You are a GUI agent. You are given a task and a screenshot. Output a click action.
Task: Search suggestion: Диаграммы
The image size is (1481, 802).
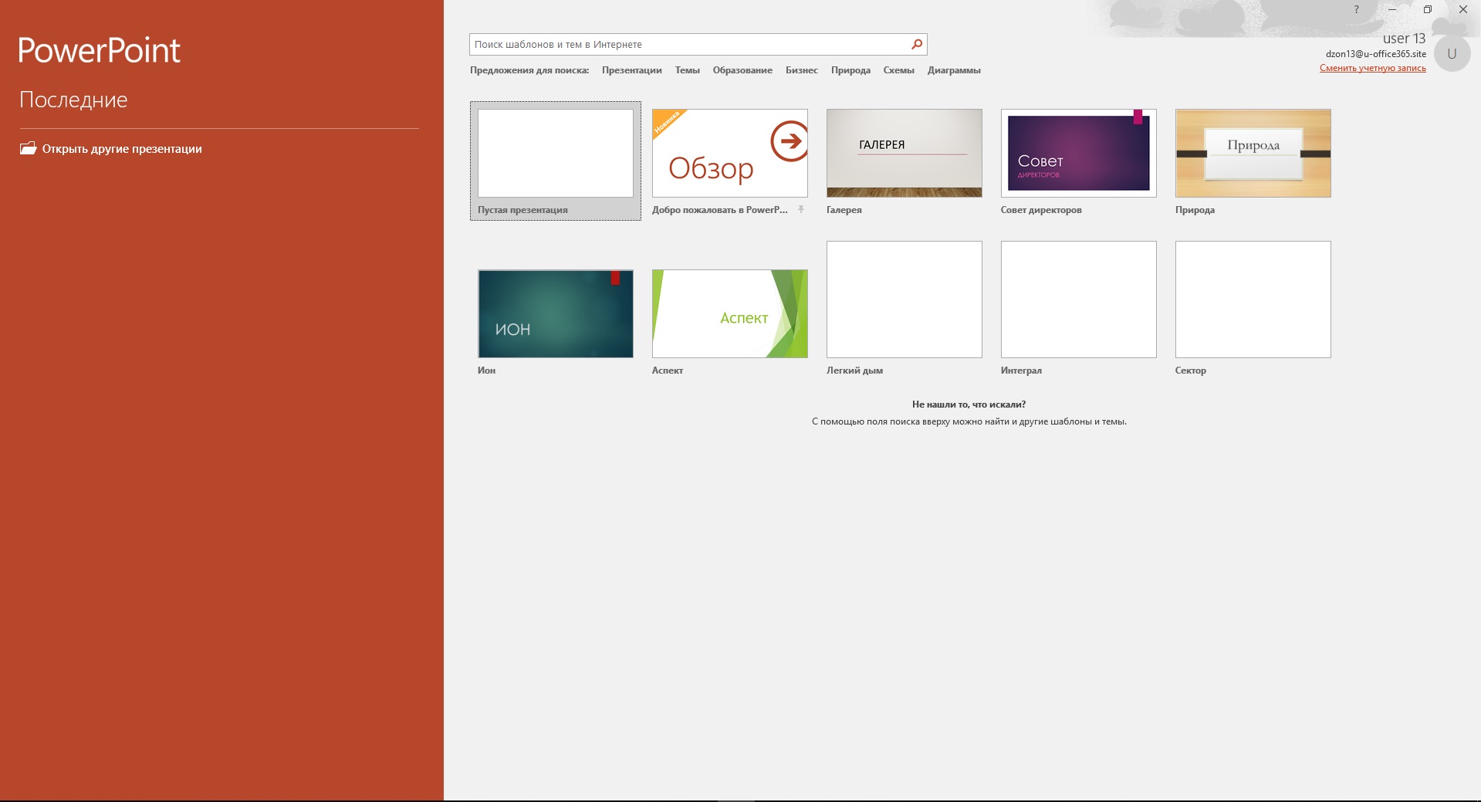tap(954, 70)
